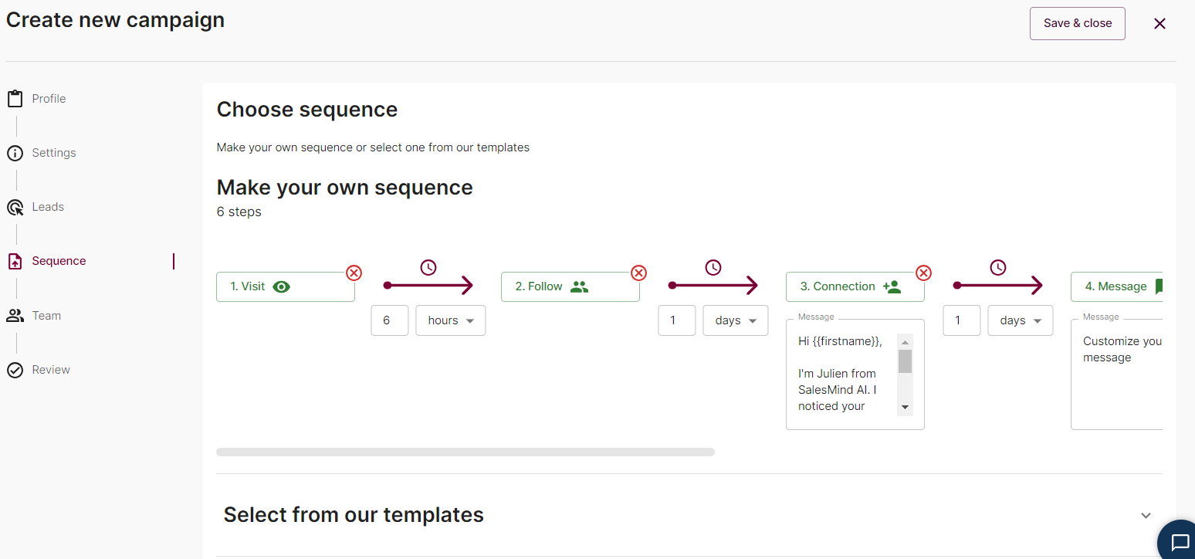The height and width of the screenshot is (559, 1195).
Task: Open the hours unit dropdown
Action: (451, 320)
